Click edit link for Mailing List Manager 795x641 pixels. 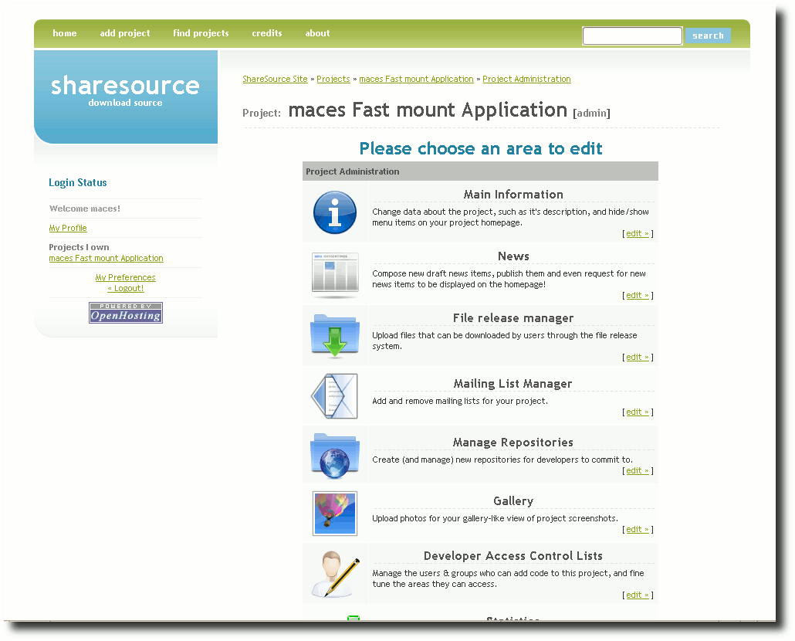tap(638, 412)
